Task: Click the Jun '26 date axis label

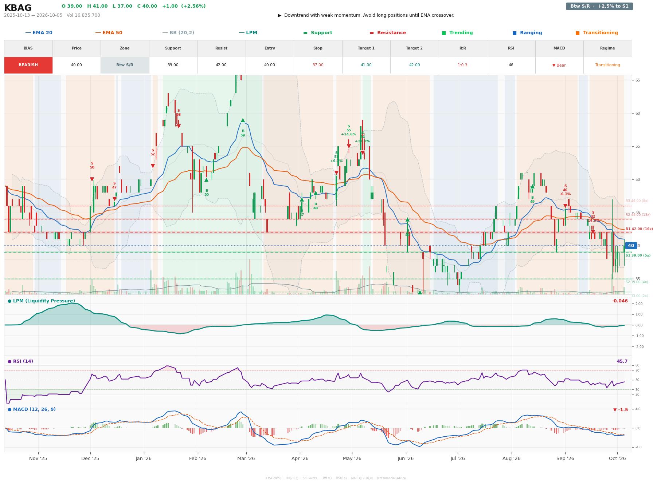Action: coord(406,459)
